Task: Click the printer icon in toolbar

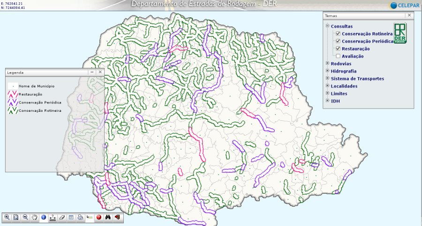Action: [81, 217]
